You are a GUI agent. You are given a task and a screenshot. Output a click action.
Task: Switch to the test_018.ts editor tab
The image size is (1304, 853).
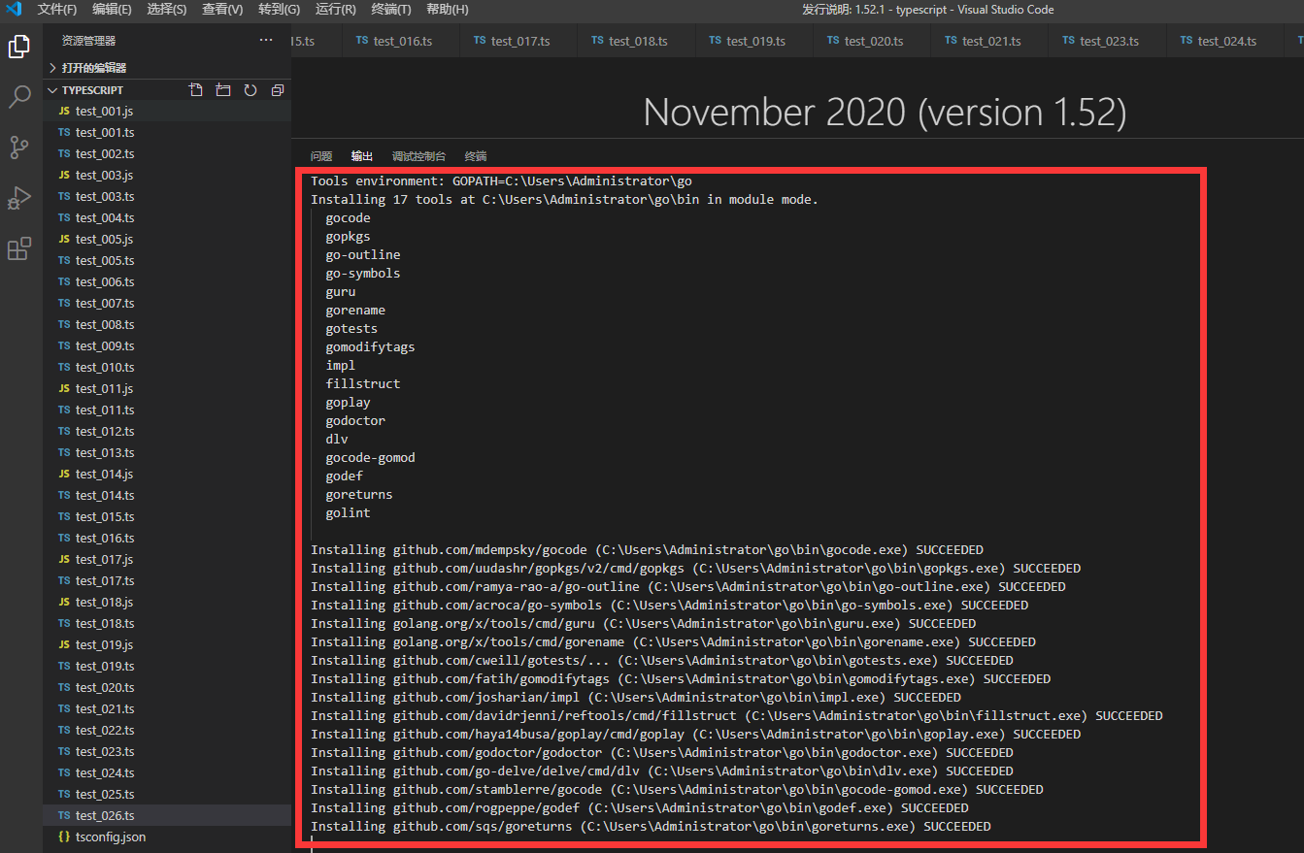pos(637,41)
